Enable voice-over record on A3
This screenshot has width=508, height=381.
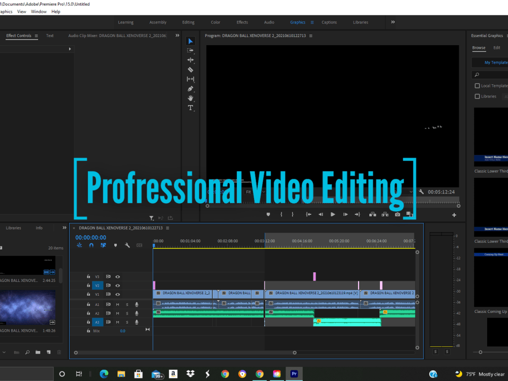(x=137, y=322)
